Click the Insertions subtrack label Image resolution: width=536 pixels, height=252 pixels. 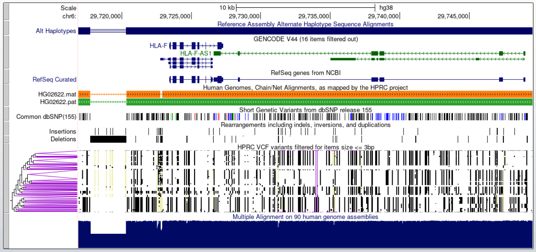pyautogui.click(x=62, y=131)
